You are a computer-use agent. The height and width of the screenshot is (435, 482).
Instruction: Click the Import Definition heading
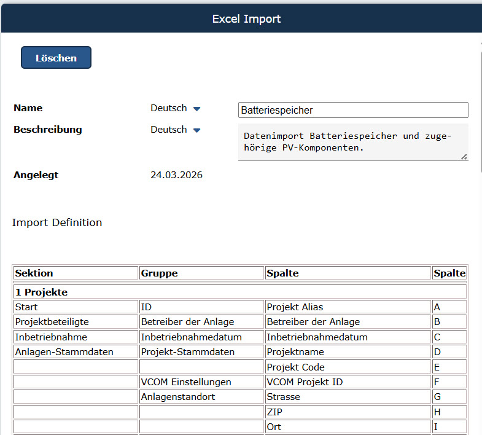[x=57, y=222]
